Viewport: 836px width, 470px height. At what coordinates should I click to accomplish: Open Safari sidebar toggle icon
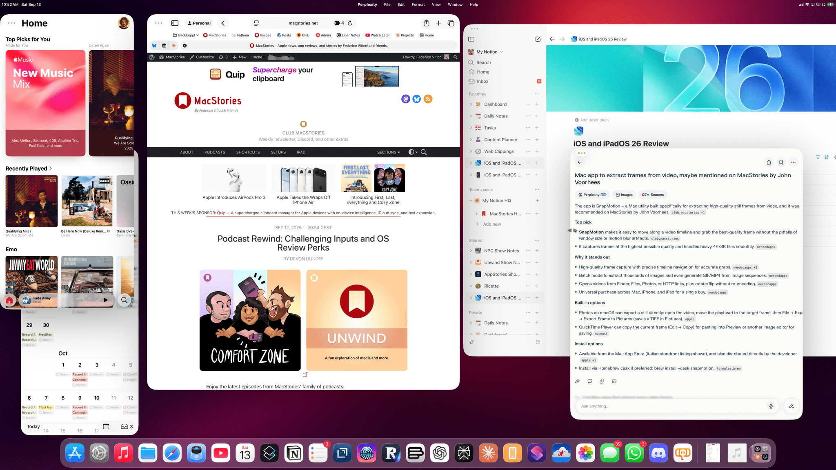175,23
